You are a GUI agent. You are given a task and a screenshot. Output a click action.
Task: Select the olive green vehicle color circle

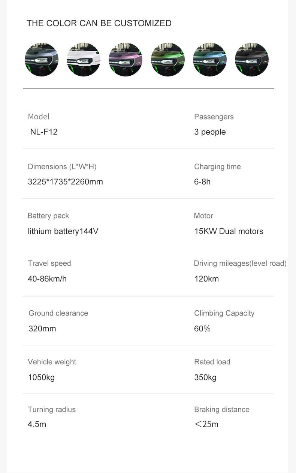click(168, 60)
